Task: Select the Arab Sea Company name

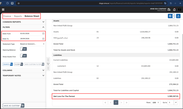Action: click(x=158, y=9)
